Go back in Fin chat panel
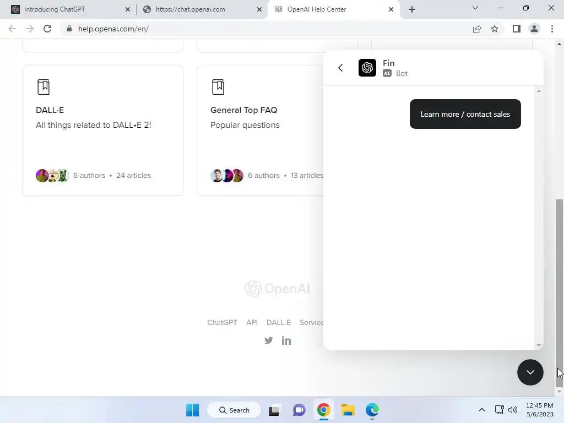The image size is (564, 423). (x=340, y=68)
